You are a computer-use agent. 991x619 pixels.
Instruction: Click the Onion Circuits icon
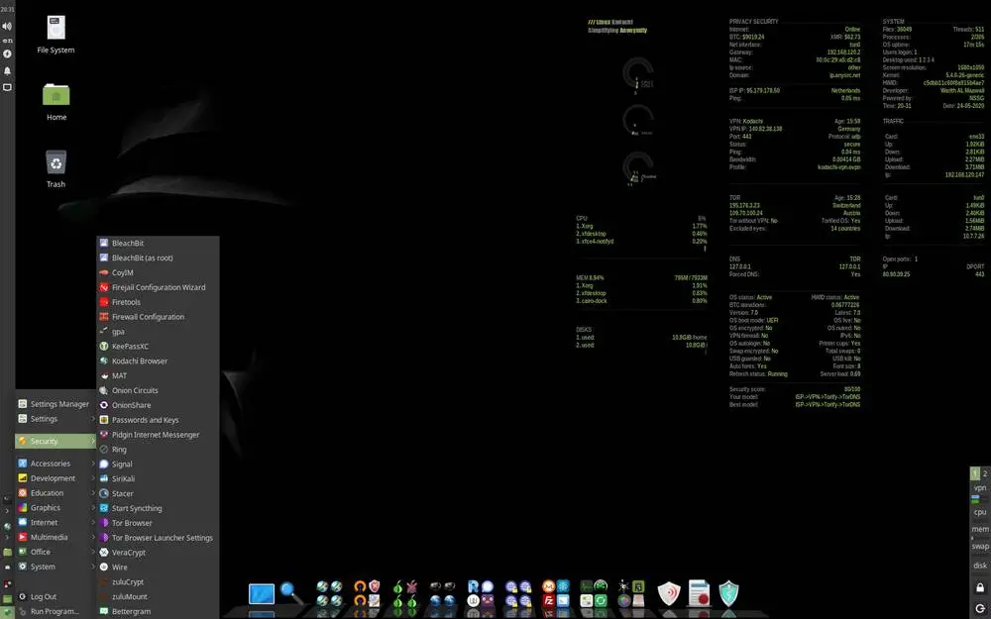pos(104,390)
